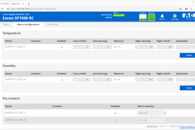Screen dimensions: 195x130
Task: Open a new browser tab
Action: click(29, 4)
